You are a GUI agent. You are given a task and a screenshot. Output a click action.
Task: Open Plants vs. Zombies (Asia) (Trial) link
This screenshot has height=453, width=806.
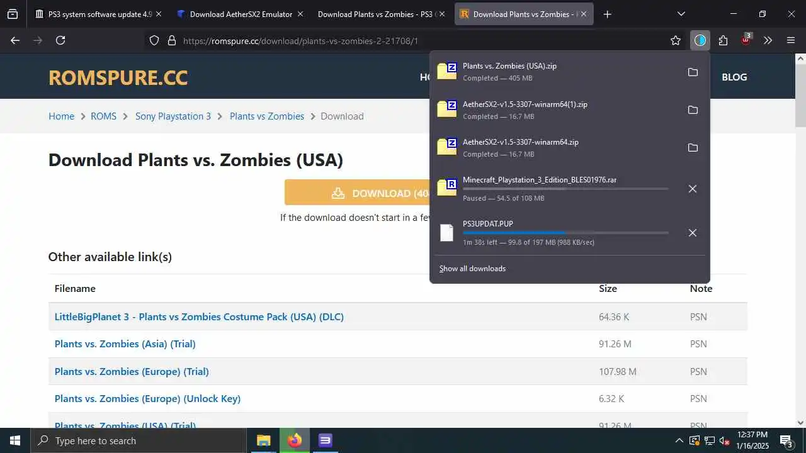125,344
